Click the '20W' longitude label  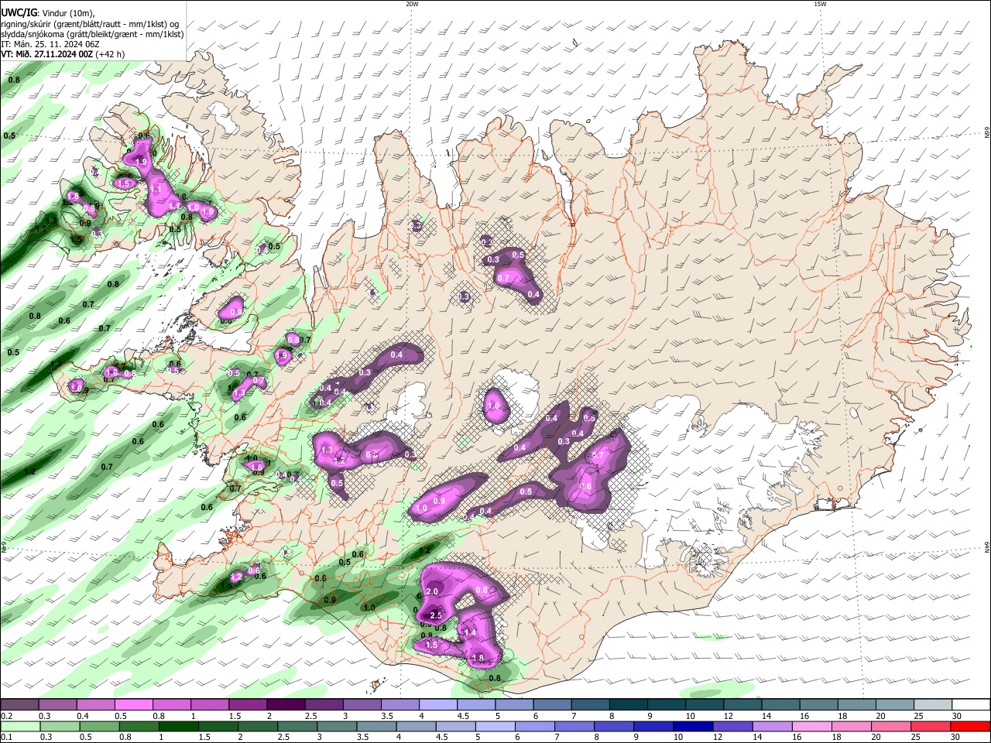(412, 4)
